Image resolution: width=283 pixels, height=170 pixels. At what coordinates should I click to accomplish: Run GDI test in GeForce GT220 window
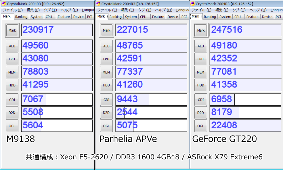[x=201, y=100]
